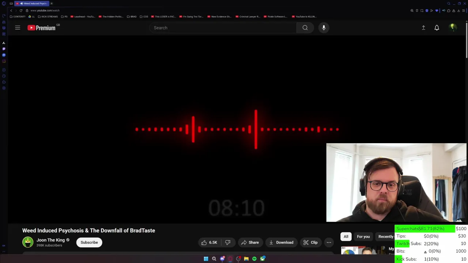Reload the current page
The height and width of the screenshot is (263, 468).
pos(21,11)
